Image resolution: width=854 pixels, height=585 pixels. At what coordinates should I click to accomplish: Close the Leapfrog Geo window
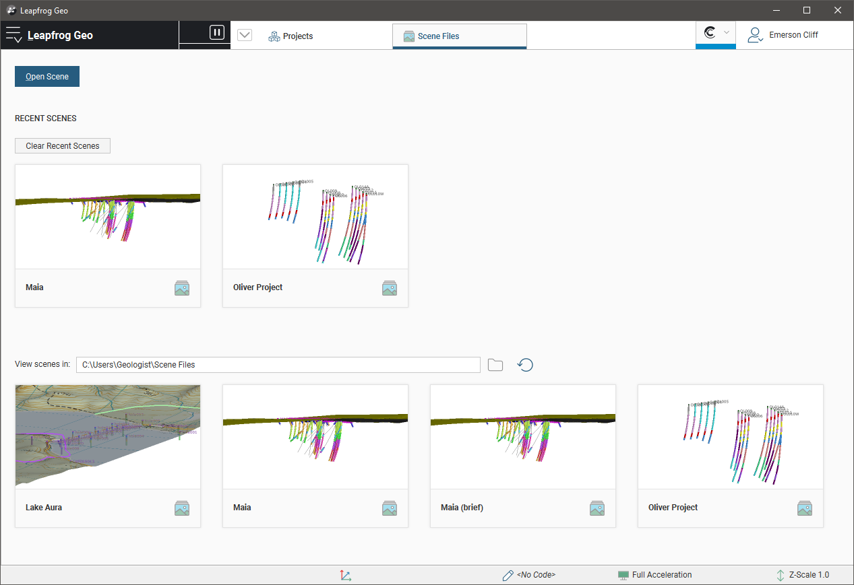838,10
